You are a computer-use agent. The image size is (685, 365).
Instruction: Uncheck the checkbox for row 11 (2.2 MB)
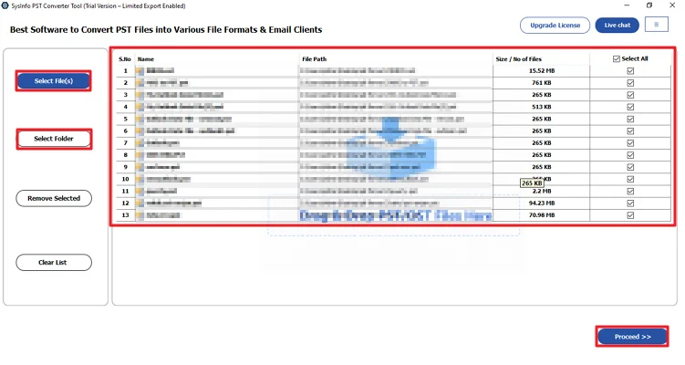630,191
